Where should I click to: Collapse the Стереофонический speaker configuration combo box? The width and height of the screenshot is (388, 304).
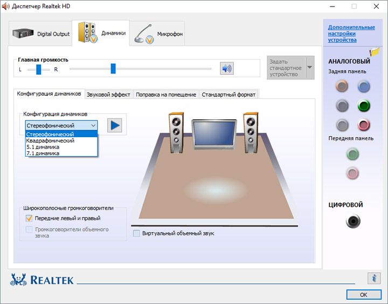(61, 125)
